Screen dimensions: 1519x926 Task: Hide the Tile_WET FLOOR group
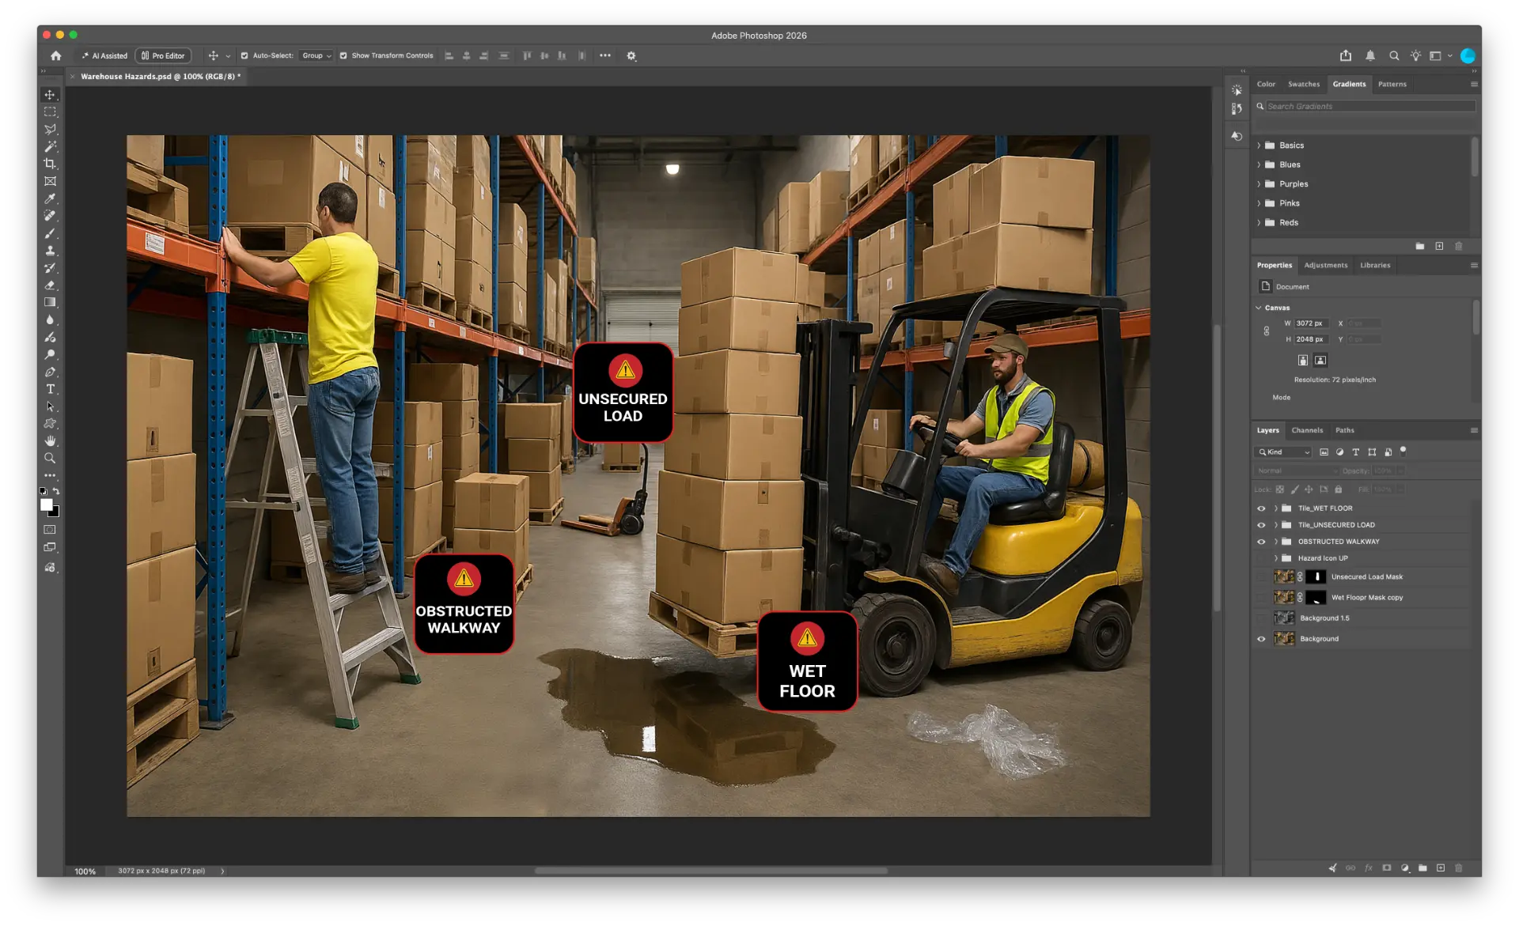click(x=1261, y=508)
